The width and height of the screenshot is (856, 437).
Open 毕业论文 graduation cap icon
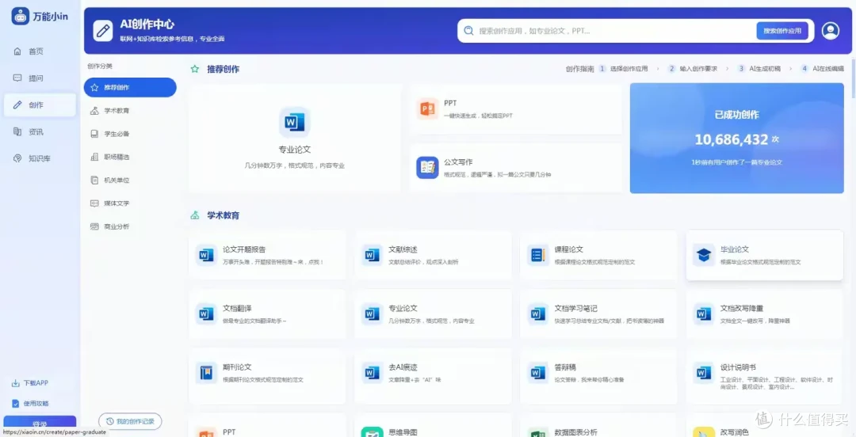(x=703, y=255)
